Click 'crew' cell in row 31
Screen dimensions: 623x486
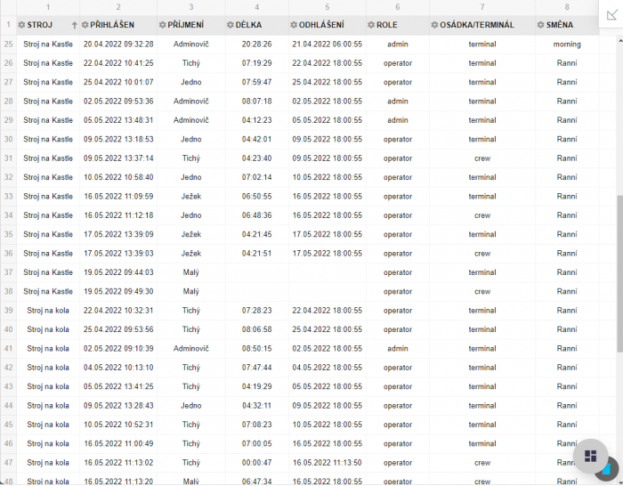[482, 158]
